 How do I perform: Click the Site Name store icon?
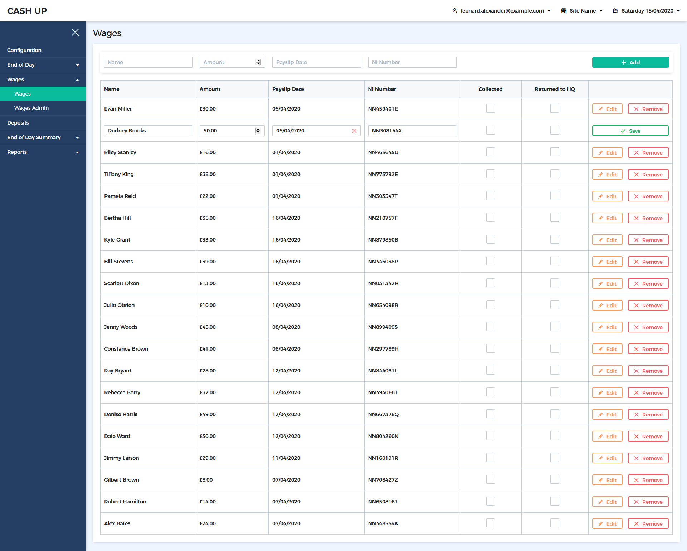coord(564,11)
